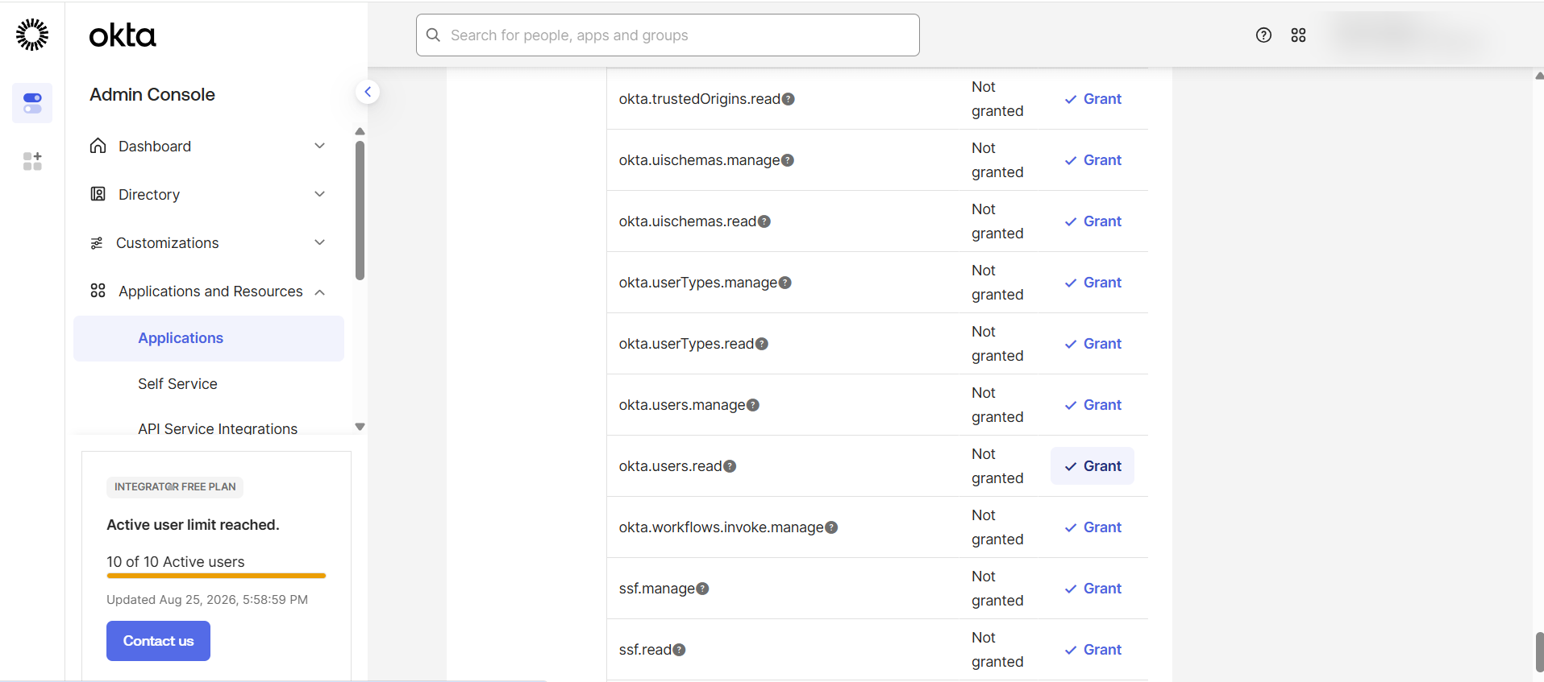Click the ssf.manage scope name
Screen dimensions: 1544x682
(656, 589)
